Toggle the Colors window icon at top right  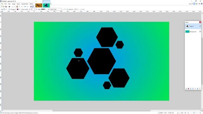[x=197, y=4]
